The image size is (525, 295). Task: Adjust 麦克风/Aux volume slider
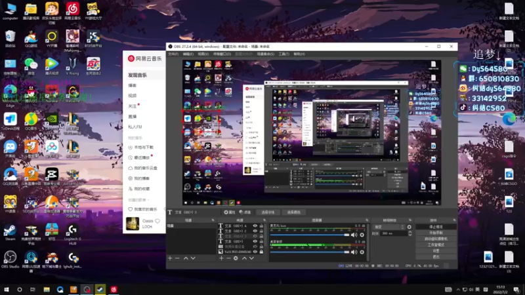tap(310, 235)
